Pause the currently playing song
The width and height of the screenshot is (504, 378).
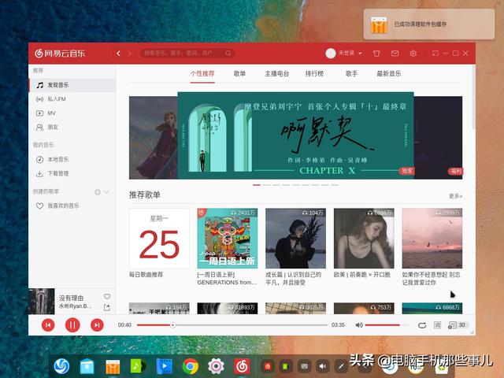(72, 324)
